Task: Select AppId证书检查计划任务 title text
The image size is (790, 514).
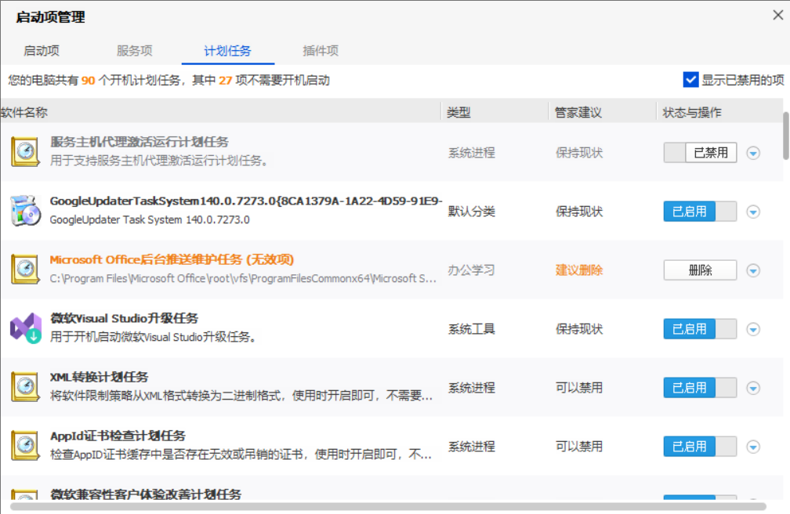Action: [118, 436]
